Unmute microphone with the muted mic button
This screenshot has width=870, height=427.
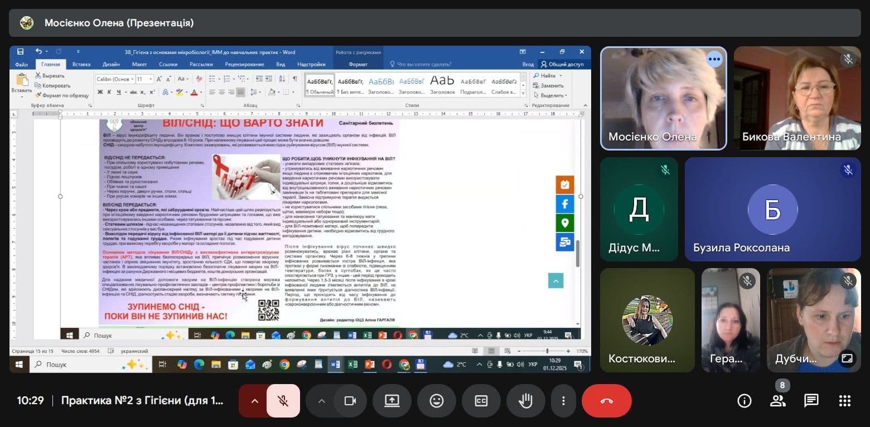283,401
